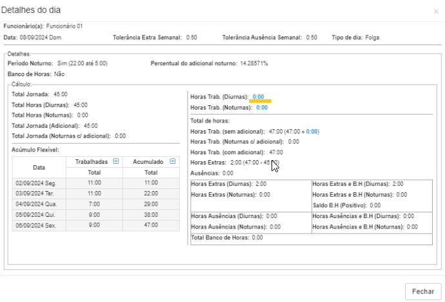Click the blue 0:00 in sem adicional formula
Image resolution: width=445 pixels, height=302 pixels.
[312, 132]
